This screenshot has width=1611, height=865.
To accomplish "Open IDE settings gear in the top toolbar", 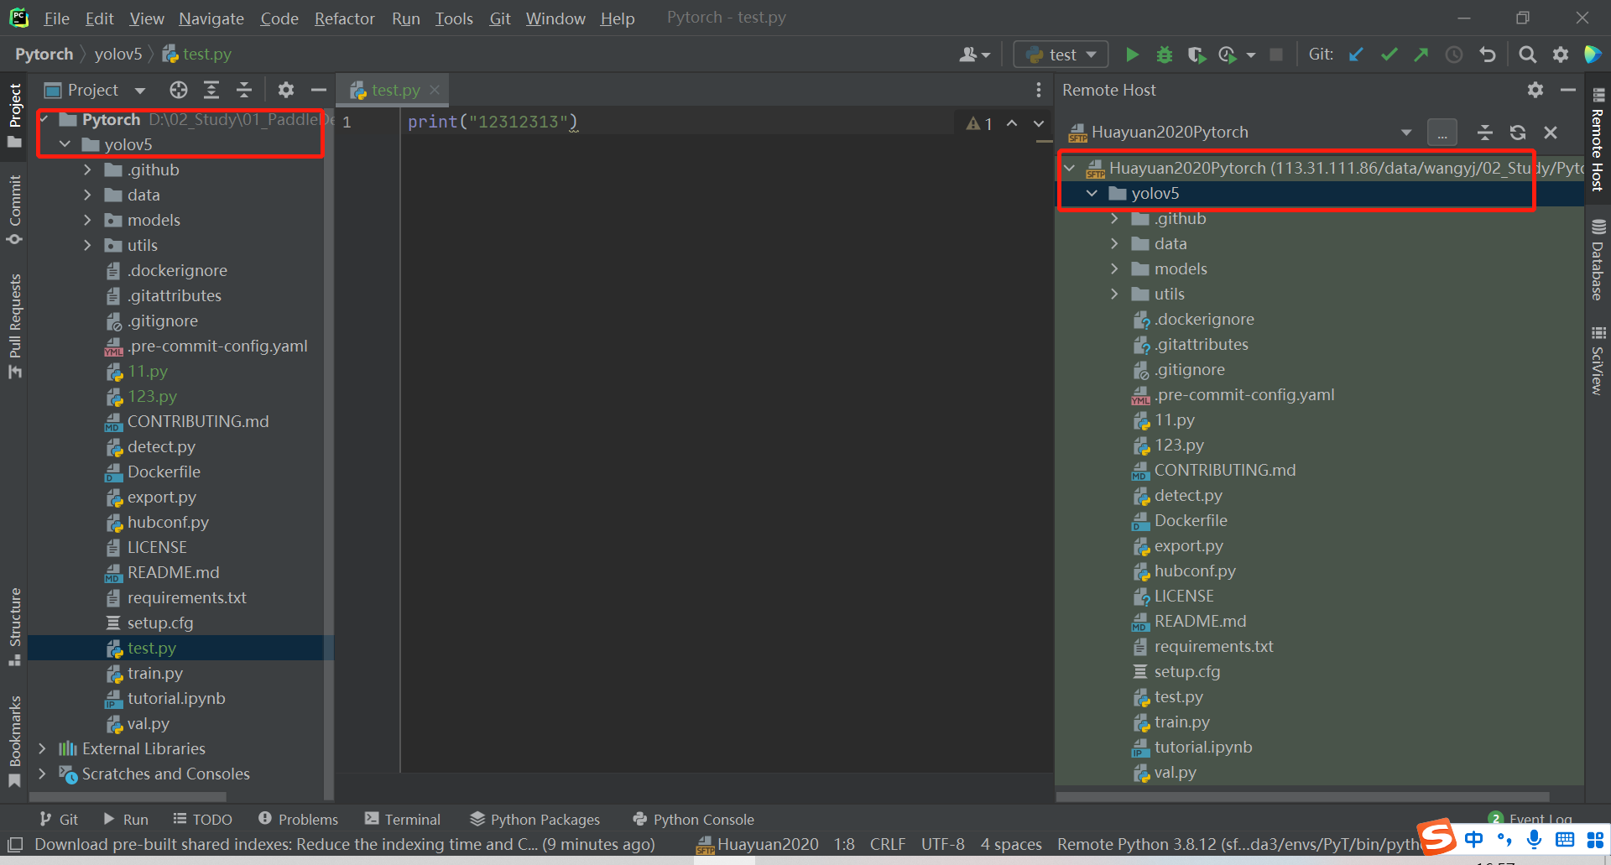I will pyautogui.click(x=1561, y=55).
